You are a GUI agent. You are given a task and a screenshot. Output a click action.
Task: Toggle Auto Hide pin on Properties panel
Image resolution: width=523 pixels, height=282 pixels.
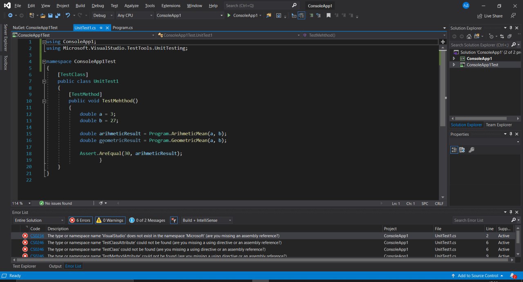[511, 134]
